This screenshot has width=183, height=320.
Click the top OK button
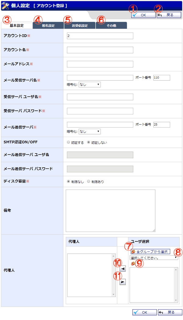143,15
